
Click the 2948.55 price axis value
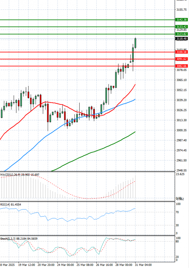pyautogui.click(x=181, y=170)
